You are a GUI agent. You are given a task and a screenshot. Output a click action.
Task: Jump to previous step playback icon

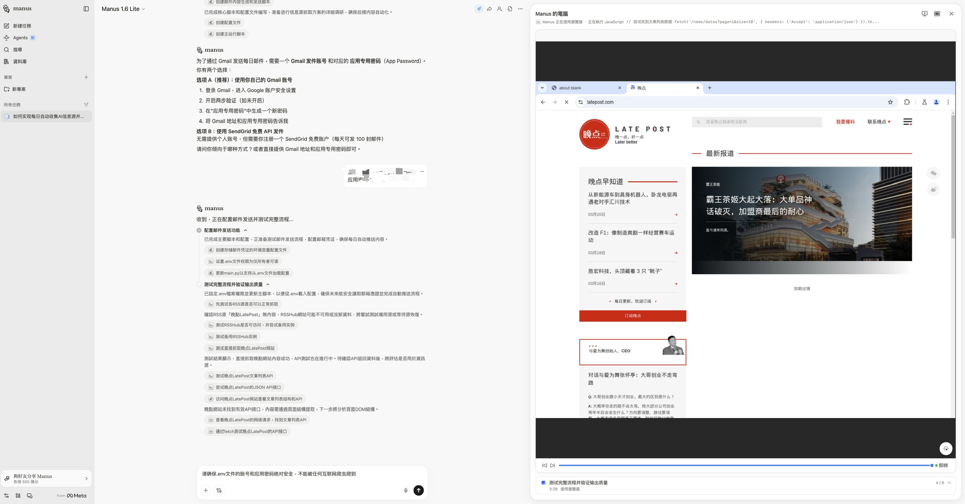coord(544,465)
